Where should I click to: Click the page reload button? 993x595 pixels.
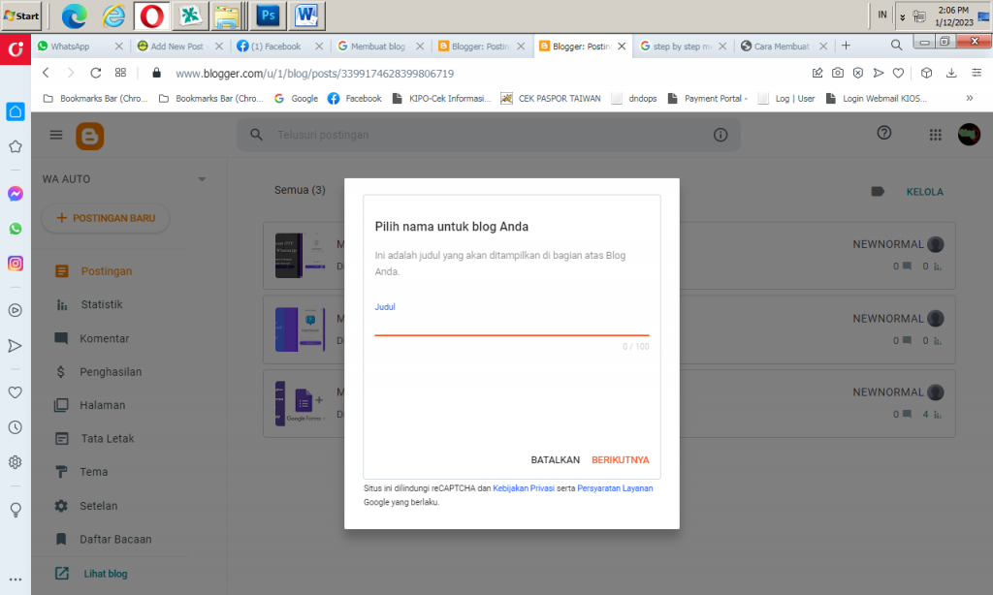[x=96, y=73]
